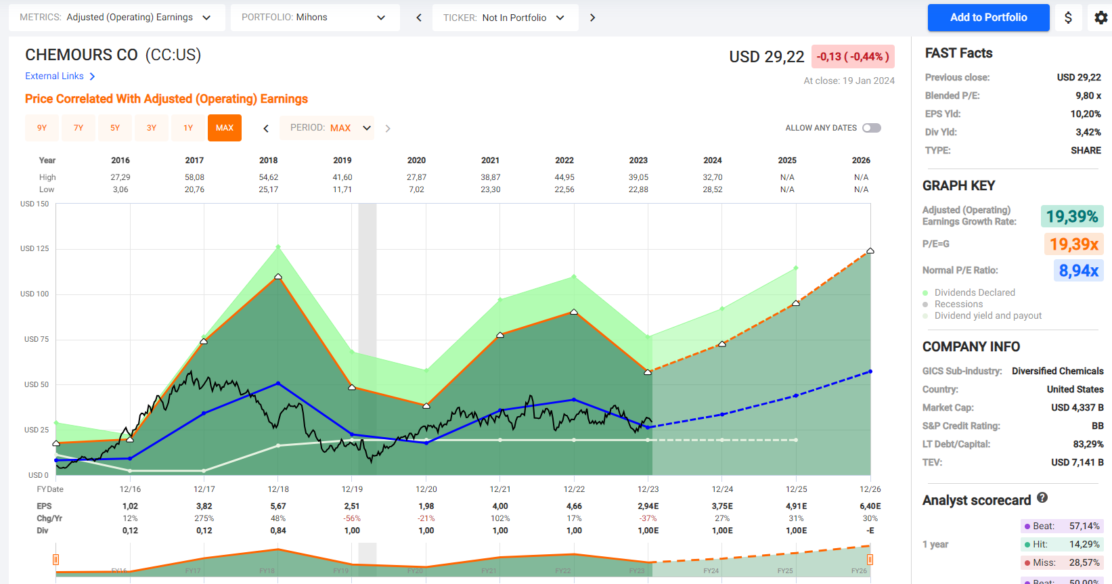Open the settings gear icon
The width and height of the screenshot is (1112, 584).
(1101, 18)
